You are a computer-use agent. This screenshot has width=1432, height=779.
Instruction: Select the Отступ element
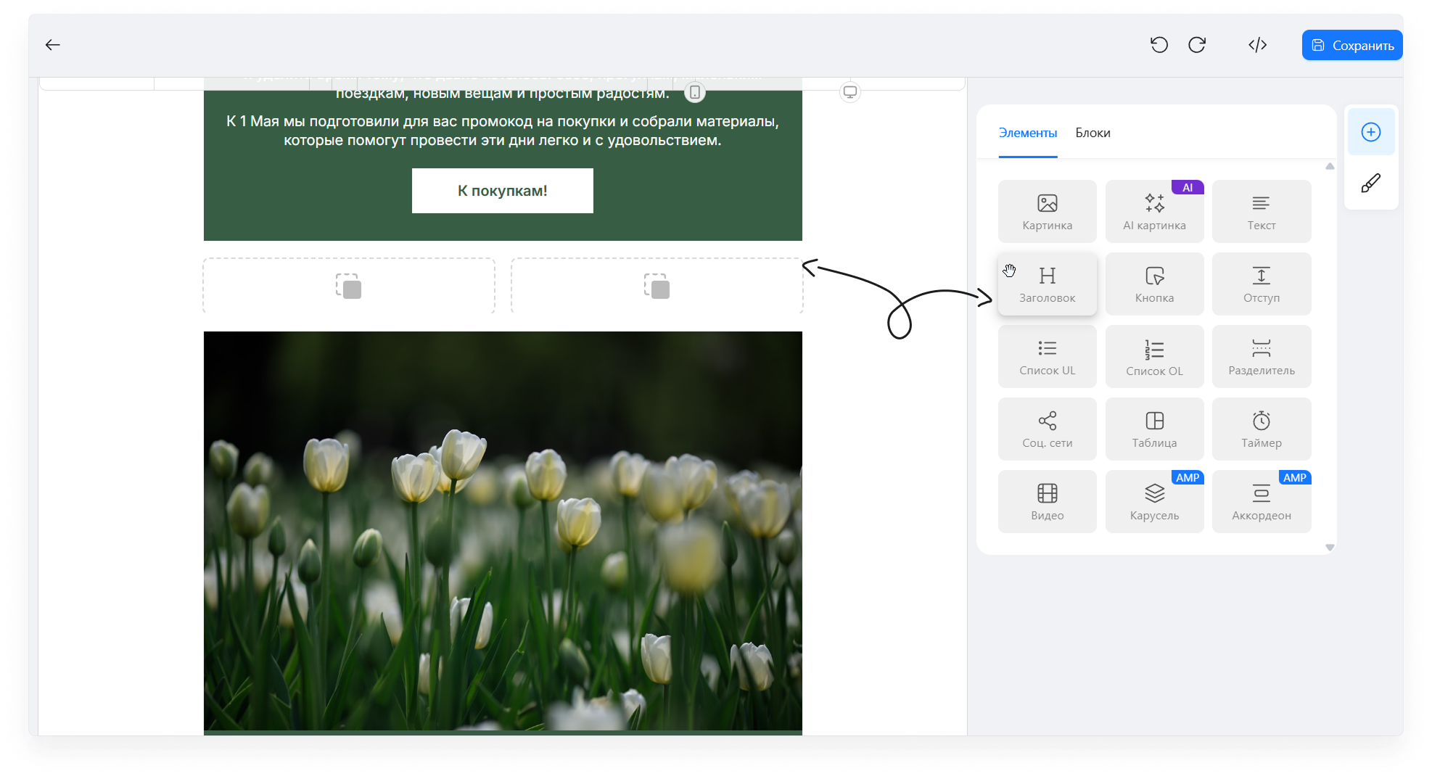(x=1262, y=284)
